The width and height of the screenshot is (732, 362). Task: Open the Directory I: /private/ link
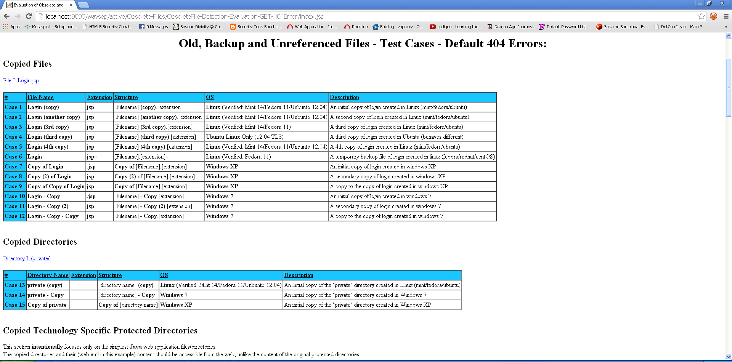coord(26,258)
